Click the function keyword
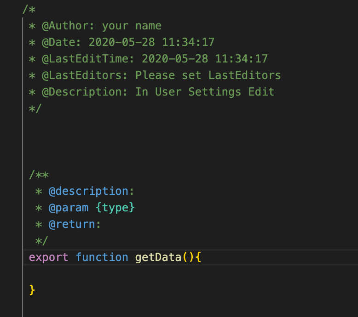The width and height of the screenshot is (358, 317). click(x=102, y=257)
